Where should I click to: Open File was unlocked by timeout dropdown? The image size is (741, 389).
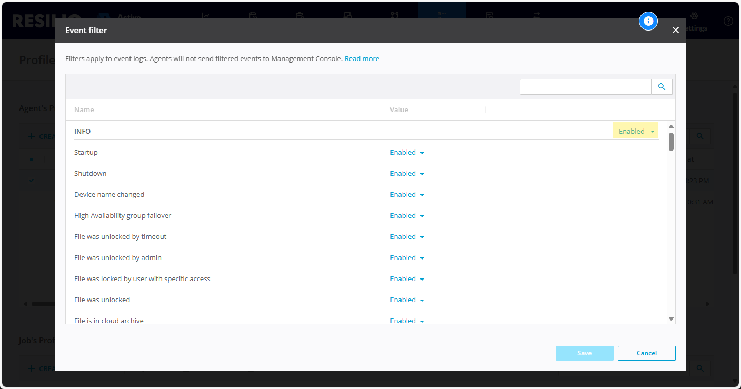(x=407, y=237)
